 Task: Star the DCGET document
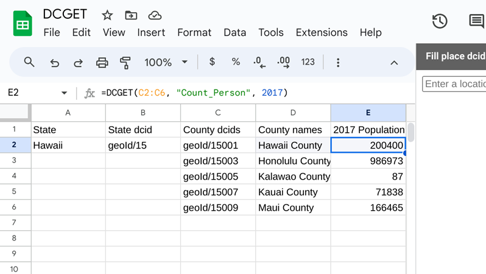click(x=107, y=15)
